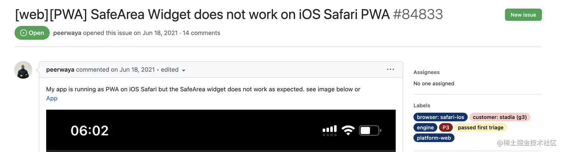Select the red P3 priority label

[446, 128]
